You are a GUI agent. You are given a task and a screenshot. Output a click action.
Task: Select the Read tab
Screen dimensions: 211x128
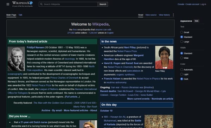(141, 15)
